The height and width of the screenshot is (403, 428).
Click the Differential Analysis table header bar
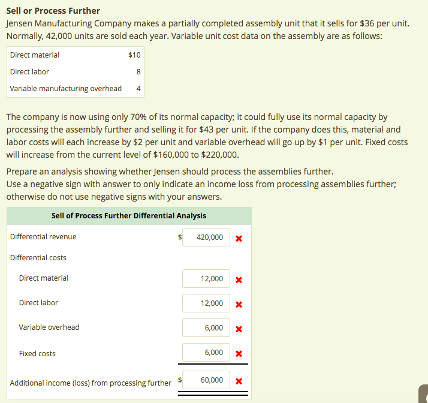129,216
